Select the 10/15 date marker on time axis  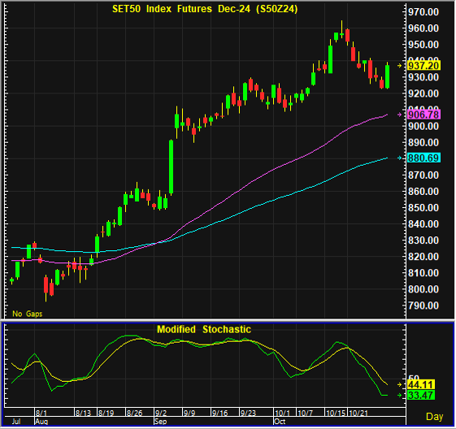coord(336,413)
